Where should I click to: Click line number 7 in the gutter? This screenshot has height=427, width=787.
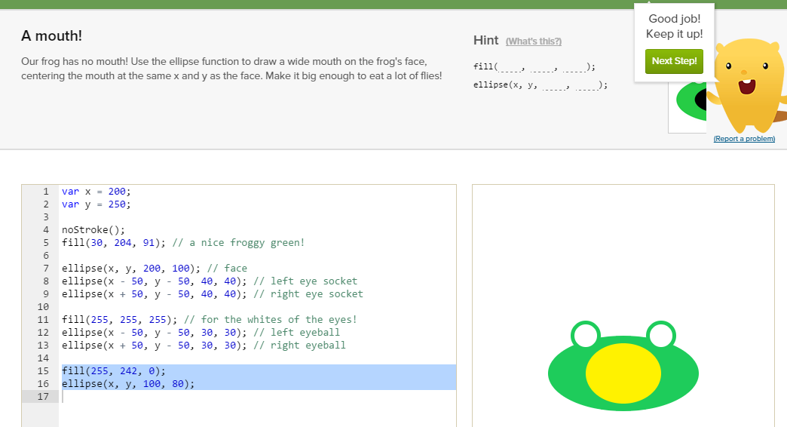(x=46, y=269)
